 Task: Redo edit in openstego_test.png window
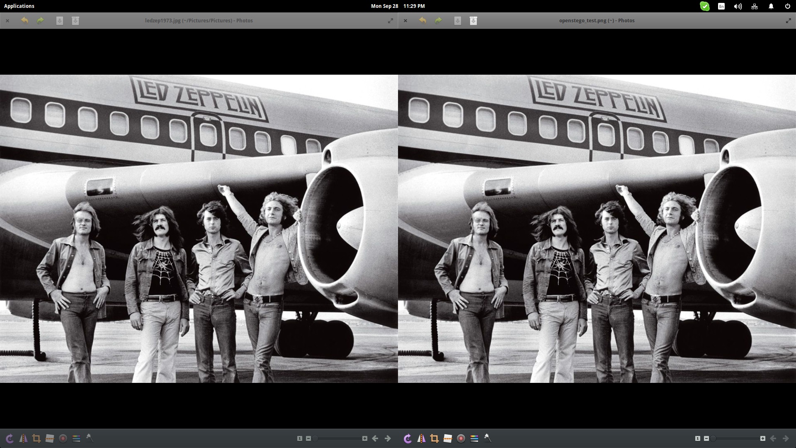point(438,20)
